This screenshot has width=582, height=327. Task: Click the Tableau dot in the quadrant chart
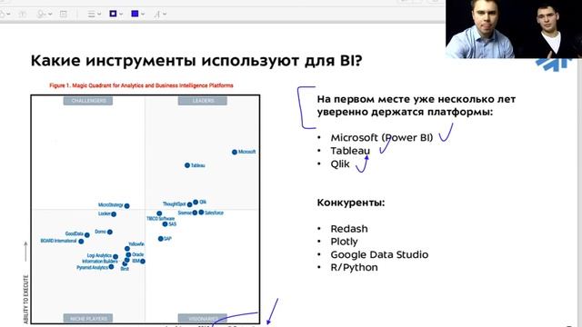pyautogui.click(x=187, y=165)
